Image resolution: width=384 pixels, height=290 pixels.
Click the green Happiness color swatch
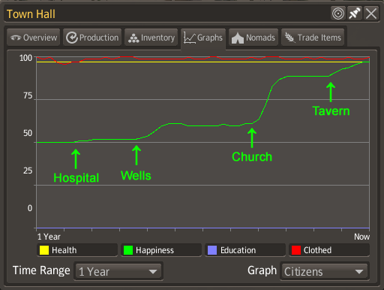(x=128, y=250)
